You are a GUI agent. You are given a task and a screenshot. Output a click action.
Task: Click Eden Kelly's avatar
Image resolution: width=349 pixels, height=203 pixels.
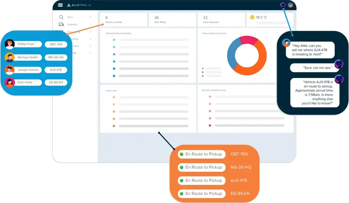tap(10, 83)
